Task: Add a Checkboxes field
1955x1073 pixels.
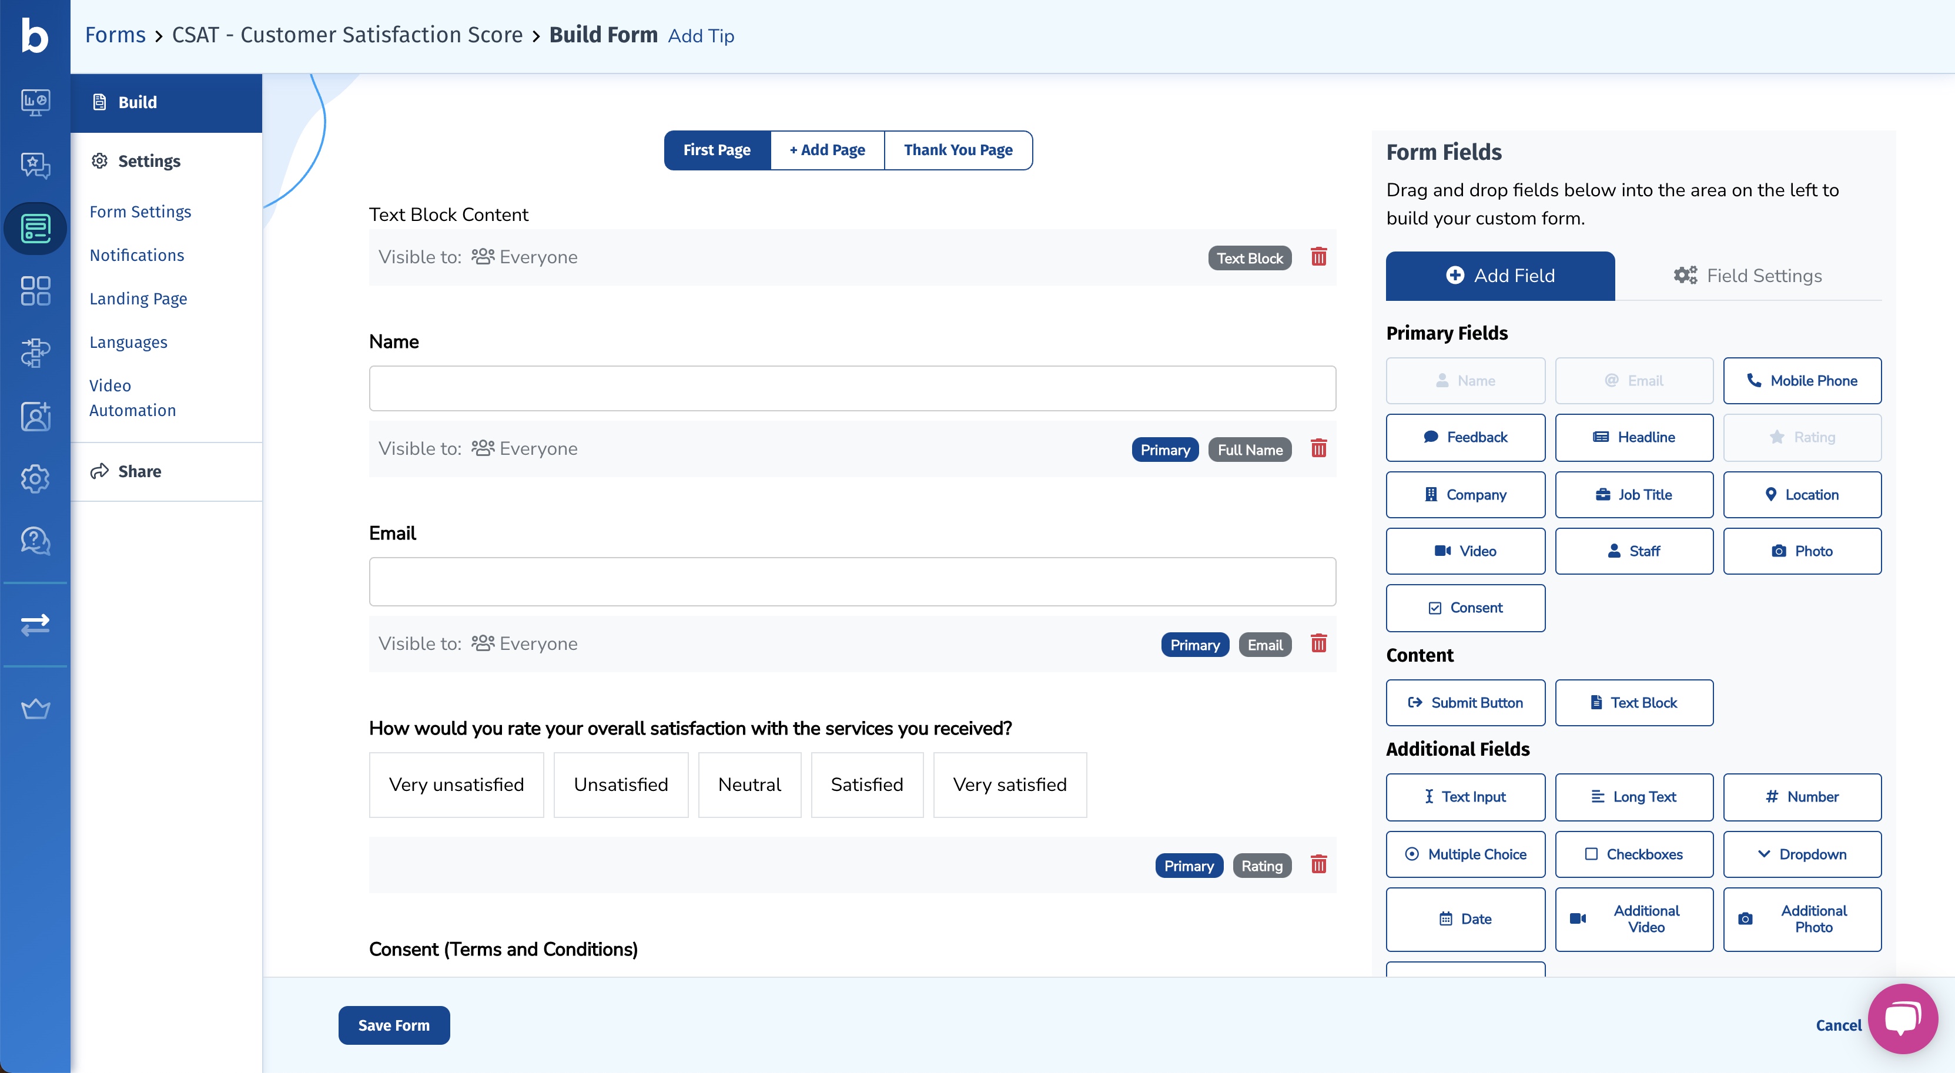Action: (1633, 854)
